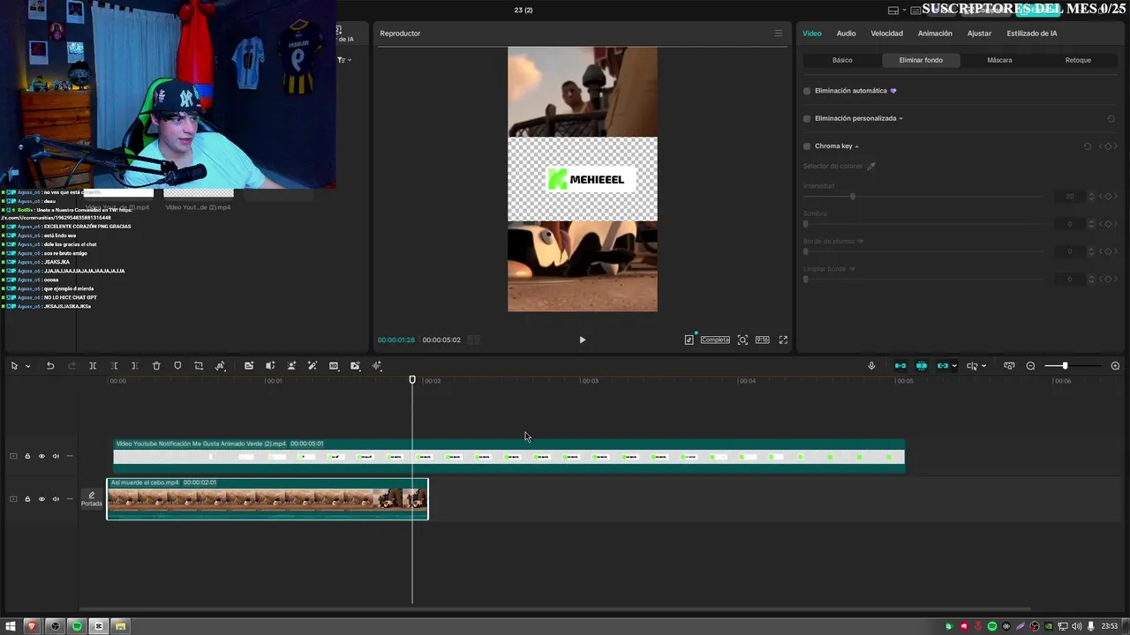Select the Así muerde el cebo.mp4 clip
Viewport: 1130px width, 635px height.
pyautogui.click(x=267, y=499)
